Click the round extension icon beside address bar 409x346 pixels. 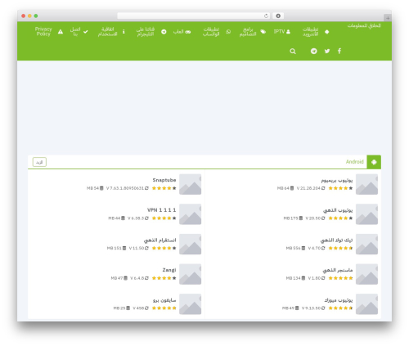point(278,16)
